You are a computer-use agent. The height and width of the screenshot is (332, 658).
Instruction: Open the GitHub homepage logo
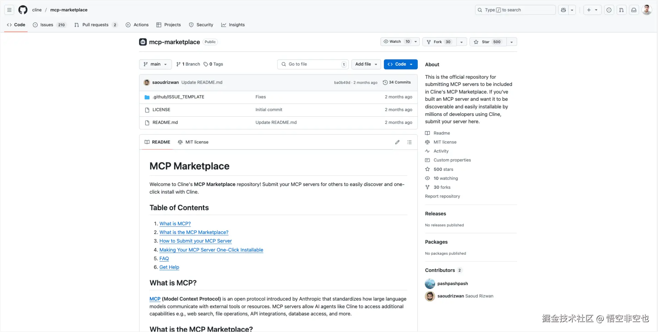point(23,10)
